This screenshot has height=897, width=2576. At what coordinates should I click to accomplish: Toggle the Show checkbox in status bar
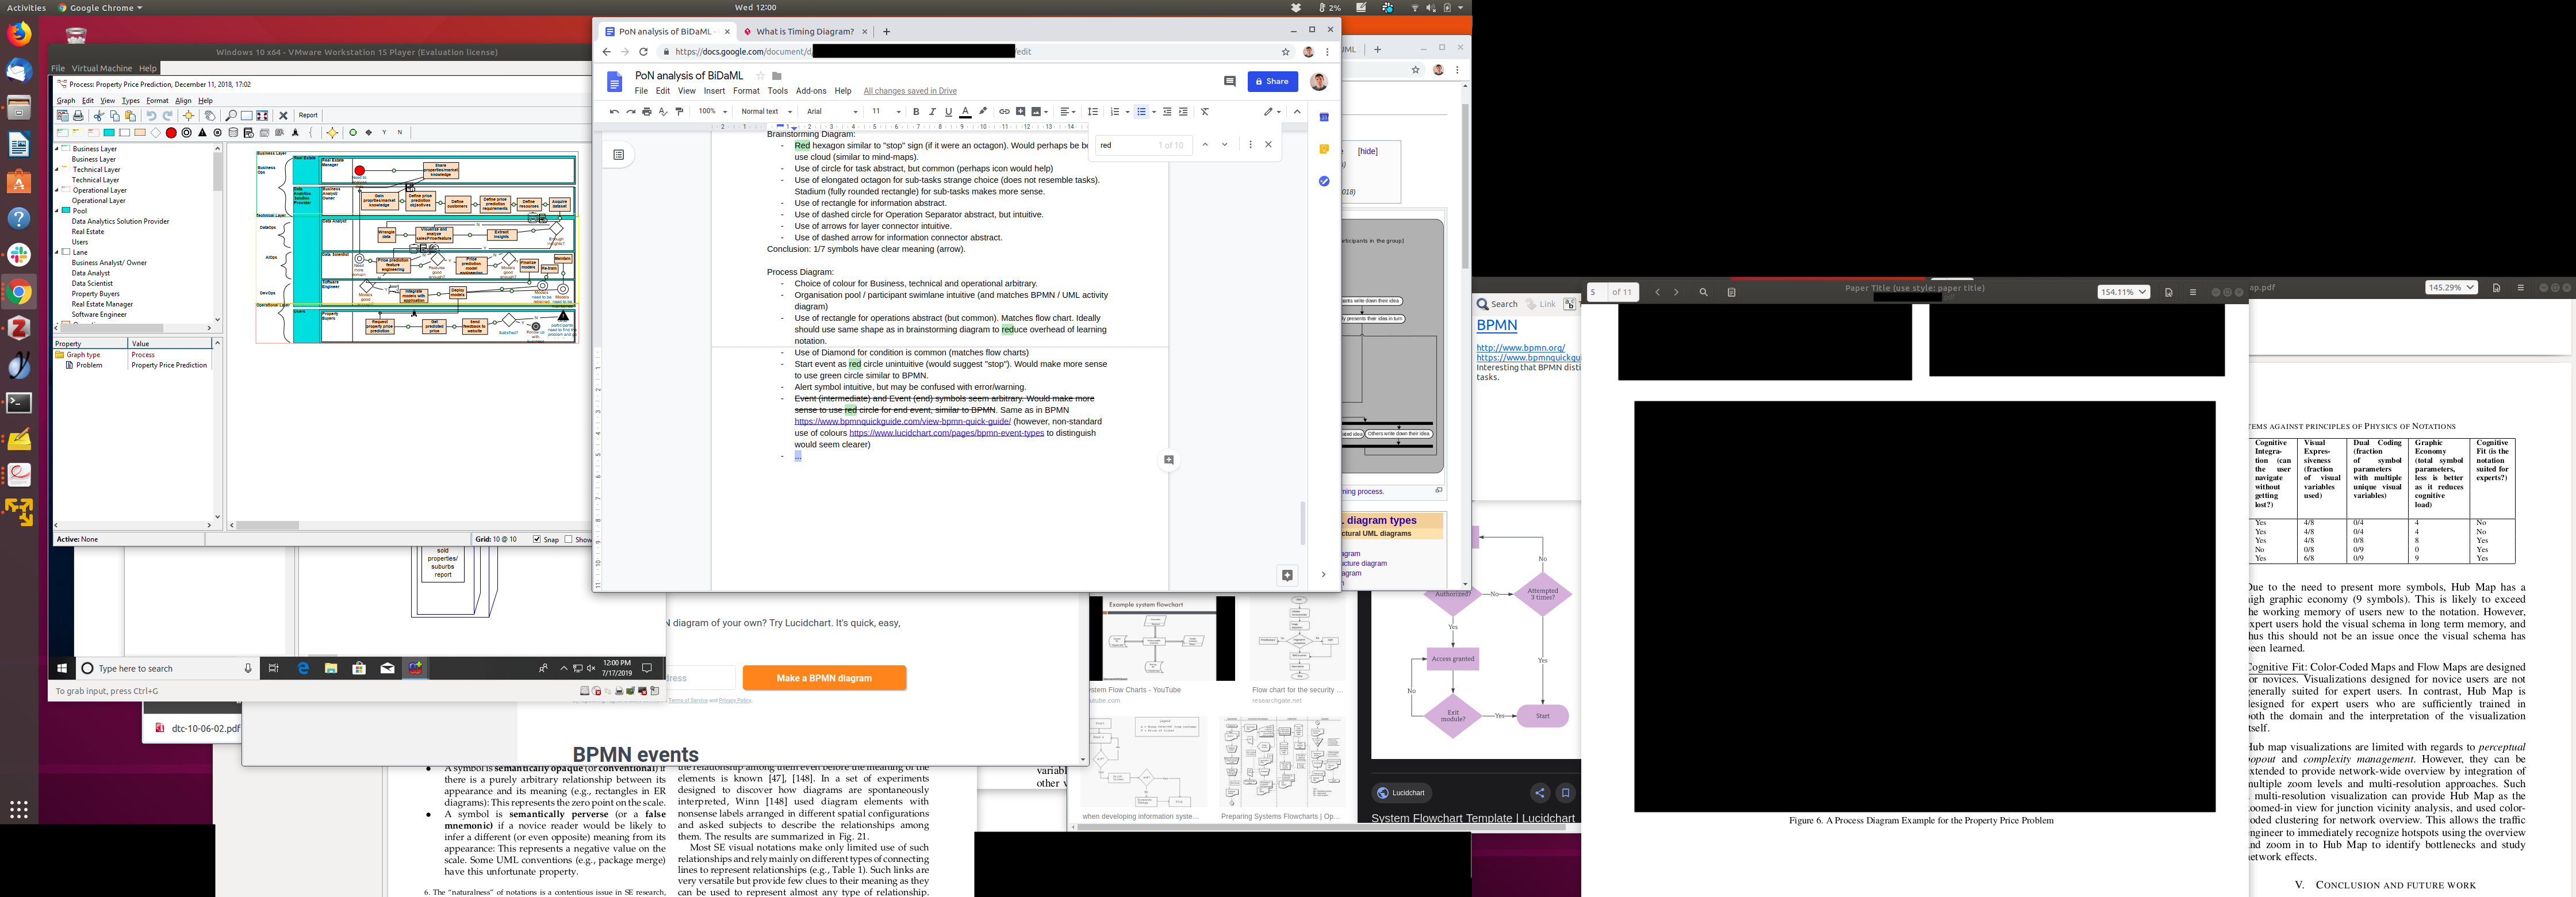click(569, 539)
